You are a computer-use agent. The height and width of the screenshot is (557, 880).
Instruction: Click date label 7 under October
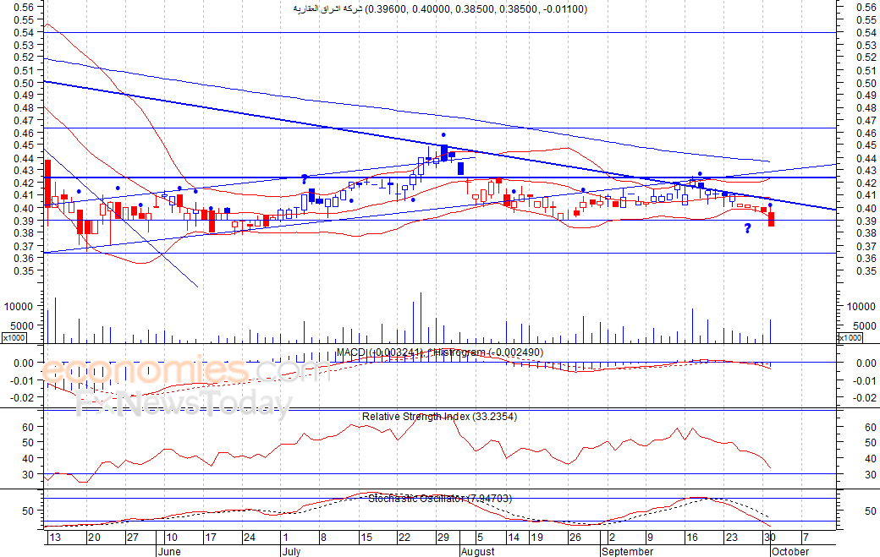(x=806, y=538)
